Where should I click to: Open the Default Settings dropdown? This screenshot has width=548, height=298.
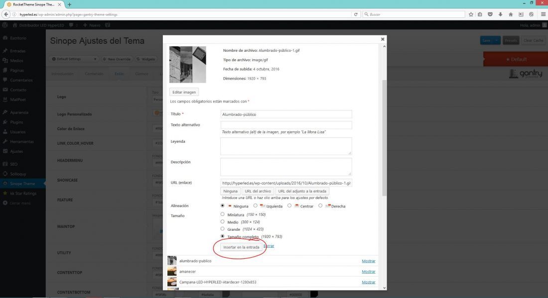(74, 59)
